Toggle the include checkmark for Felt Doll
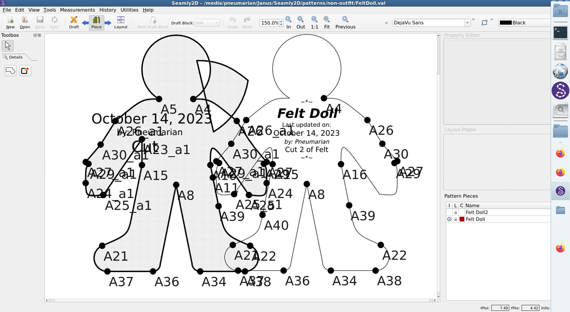 coord(449,219)
